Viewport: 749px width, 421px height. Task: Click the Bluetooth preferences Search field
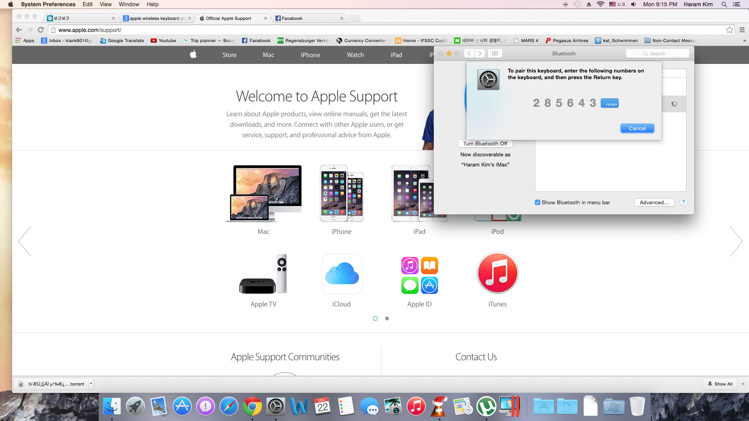tap(658, 53)
